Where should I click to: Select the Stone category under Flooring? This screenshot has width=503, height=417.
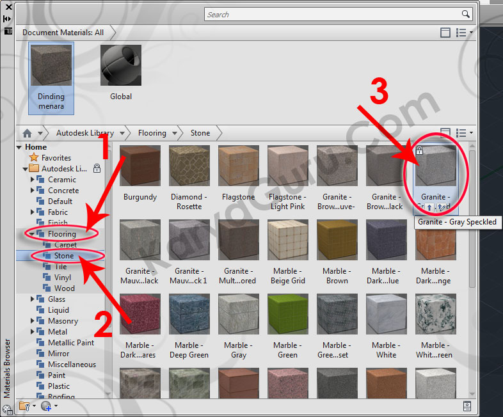tap(63, 256)
